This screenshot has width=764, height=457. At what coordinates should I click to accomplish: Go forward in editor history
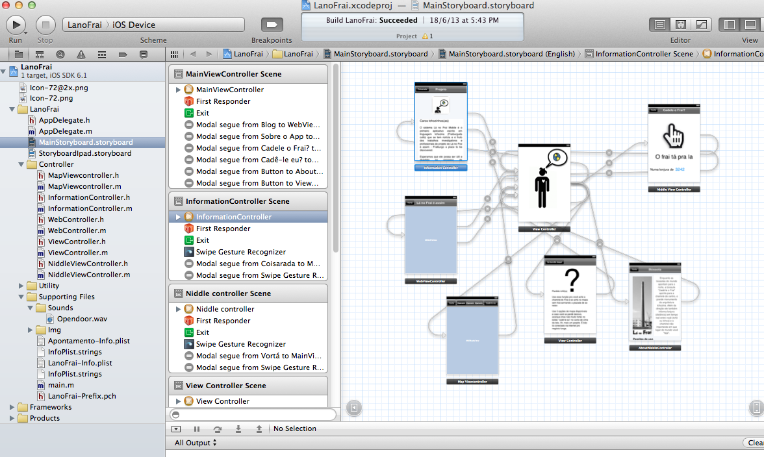tap(209, 54)
